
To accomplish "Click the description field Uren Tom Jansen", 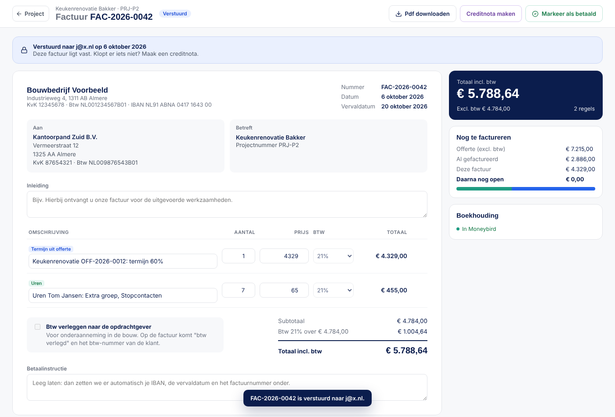I will pyautogui.click(x=123, y=295).
